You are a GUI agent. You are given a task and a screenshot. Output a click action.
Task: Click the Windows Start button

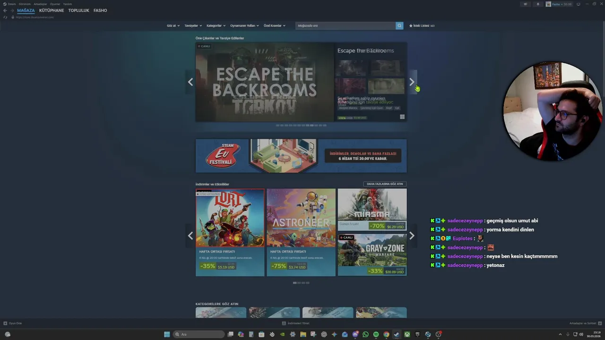tap(167, 334)
